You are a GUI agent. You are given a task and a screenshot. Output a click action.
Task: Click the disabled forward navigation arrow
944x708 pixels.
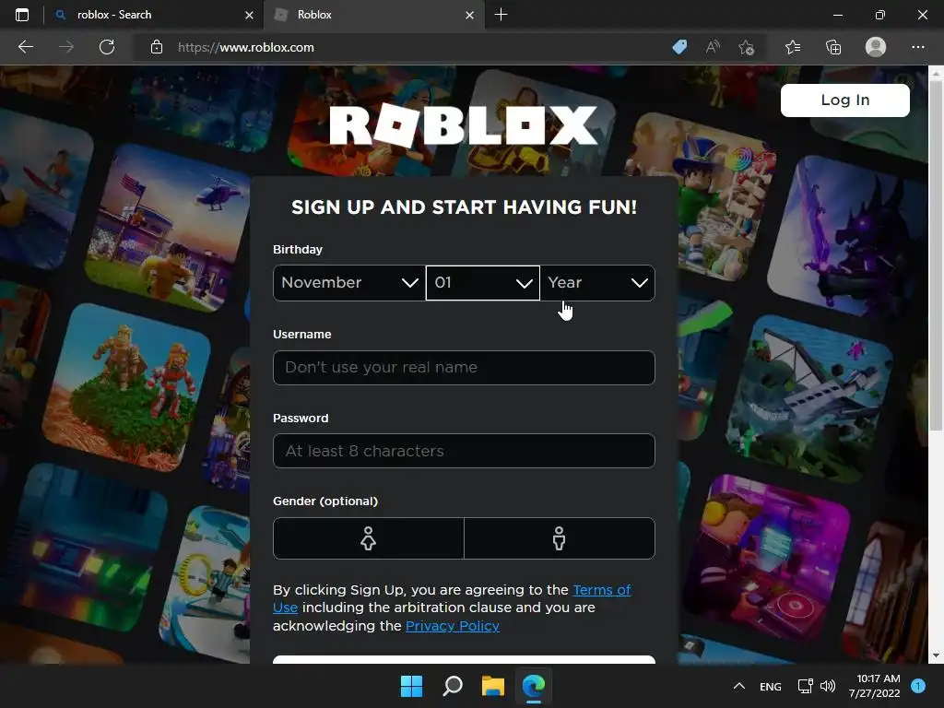pyautogui.click(x=66, y=47)
